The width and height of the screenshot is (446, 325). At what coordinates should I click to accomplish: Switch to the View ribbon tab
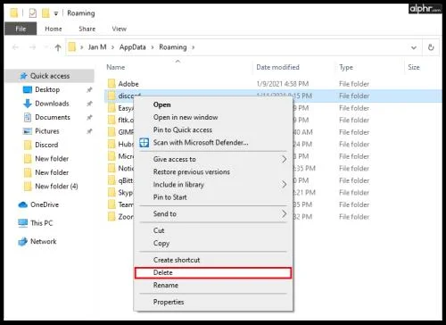pyautogui.click(x=119, y=29)
